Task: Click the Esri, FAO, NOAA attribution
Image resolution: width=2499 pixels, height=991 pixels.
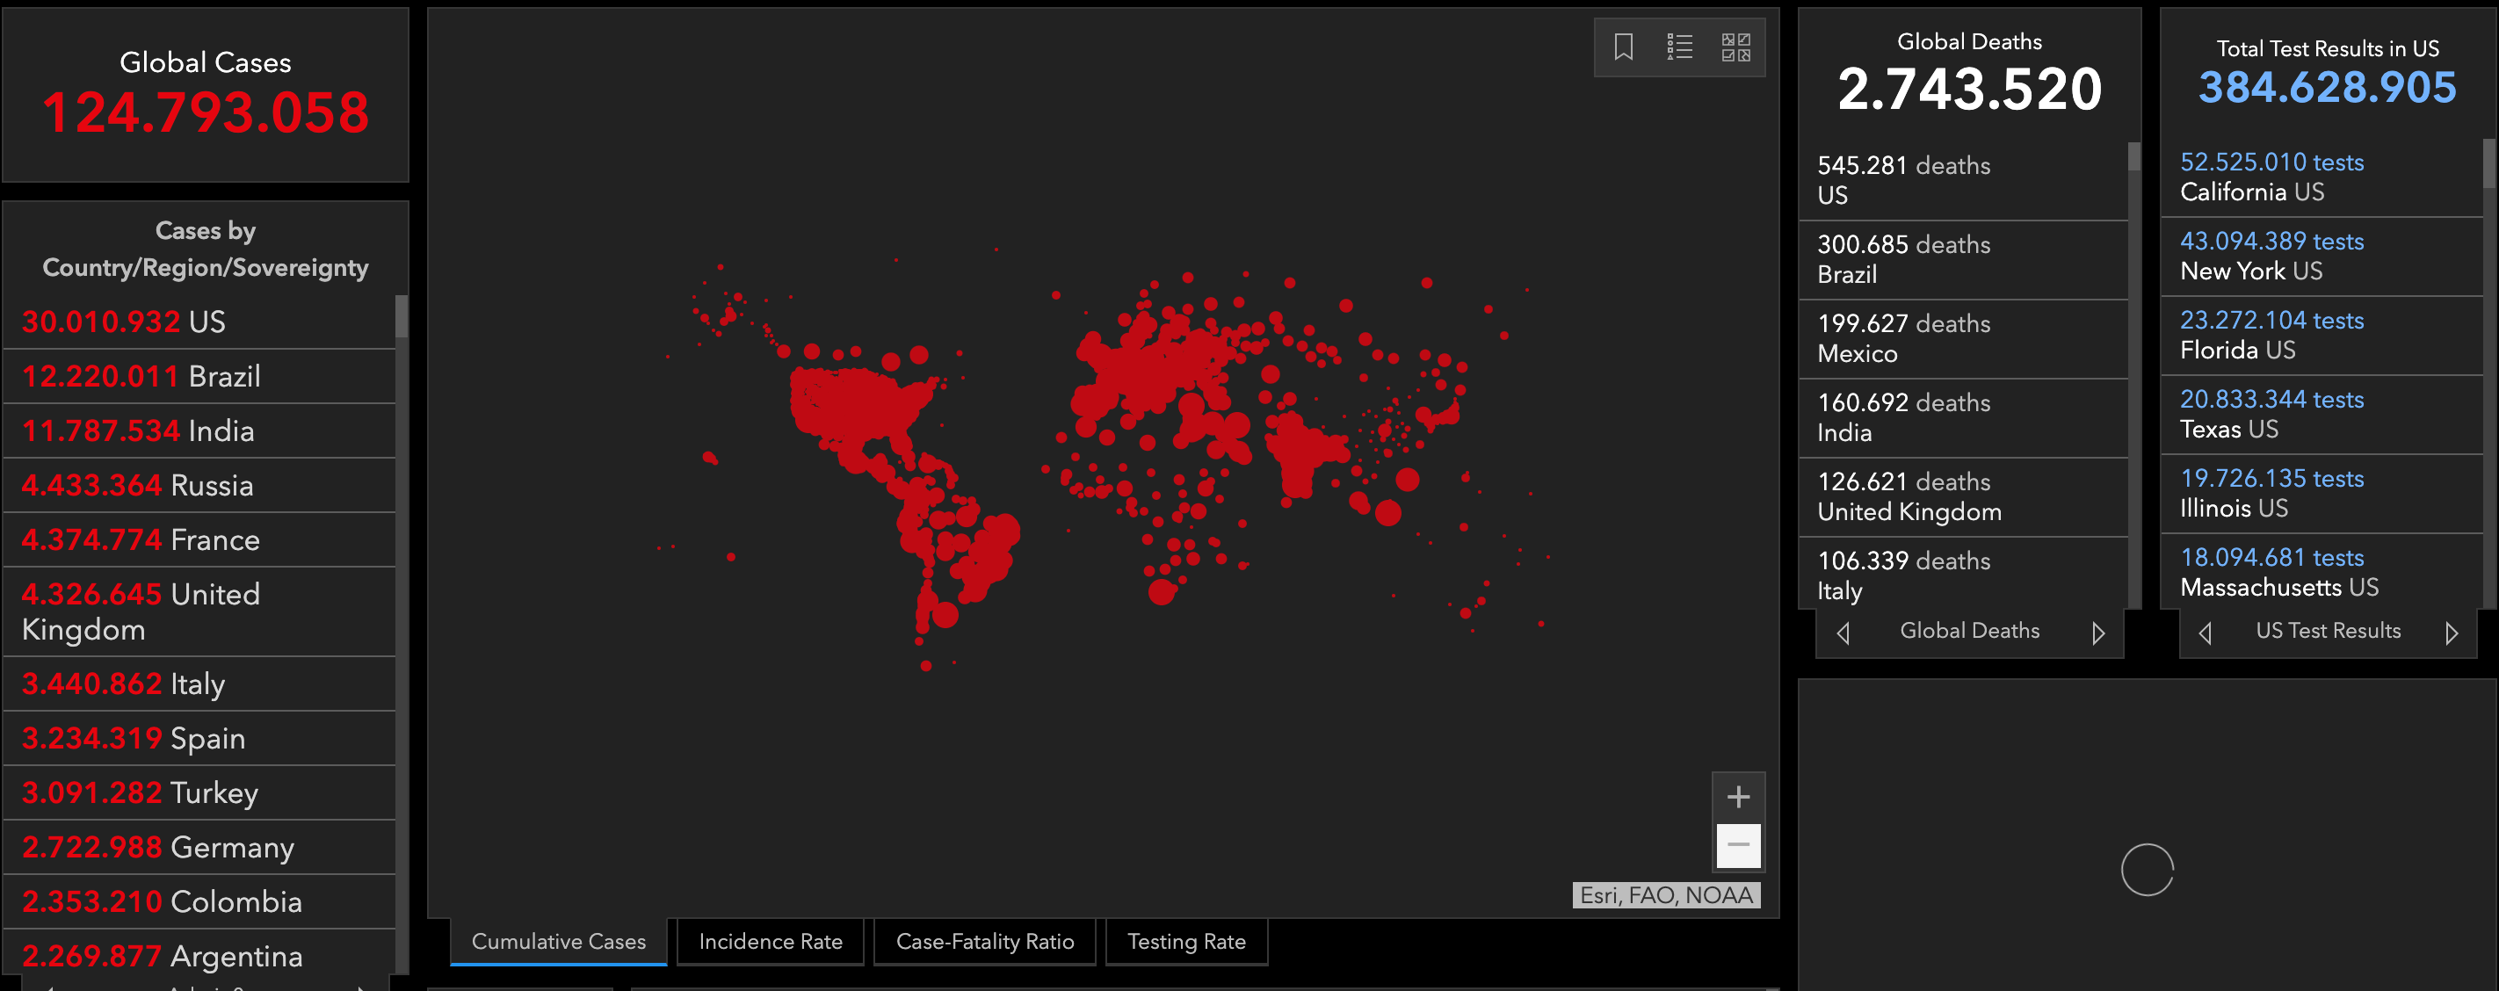Action: (1666, 895)
